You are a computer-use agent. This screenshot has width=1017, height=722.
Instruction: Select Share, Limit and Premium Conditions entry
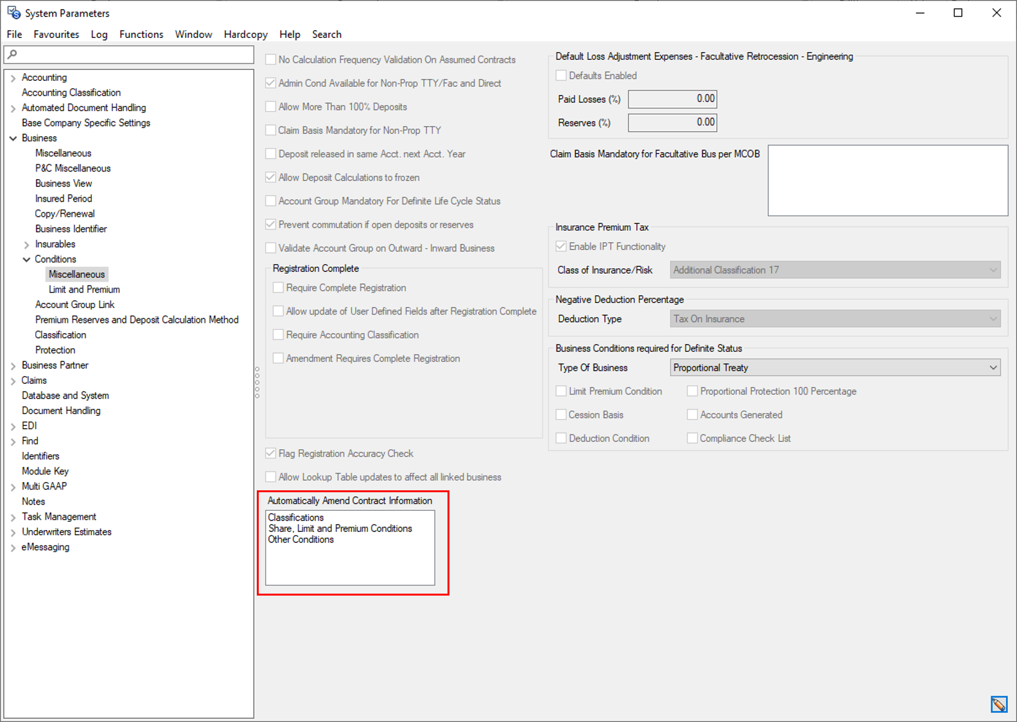tap(340, 529)
